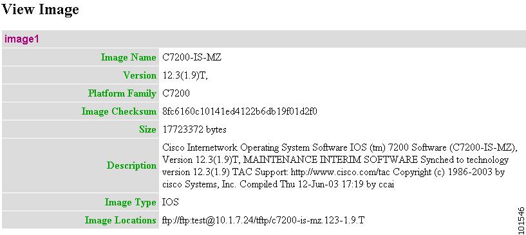Click the Image Name label
Image resolution: width=526 pixels, height=235 pixels.
pos(129,57)
